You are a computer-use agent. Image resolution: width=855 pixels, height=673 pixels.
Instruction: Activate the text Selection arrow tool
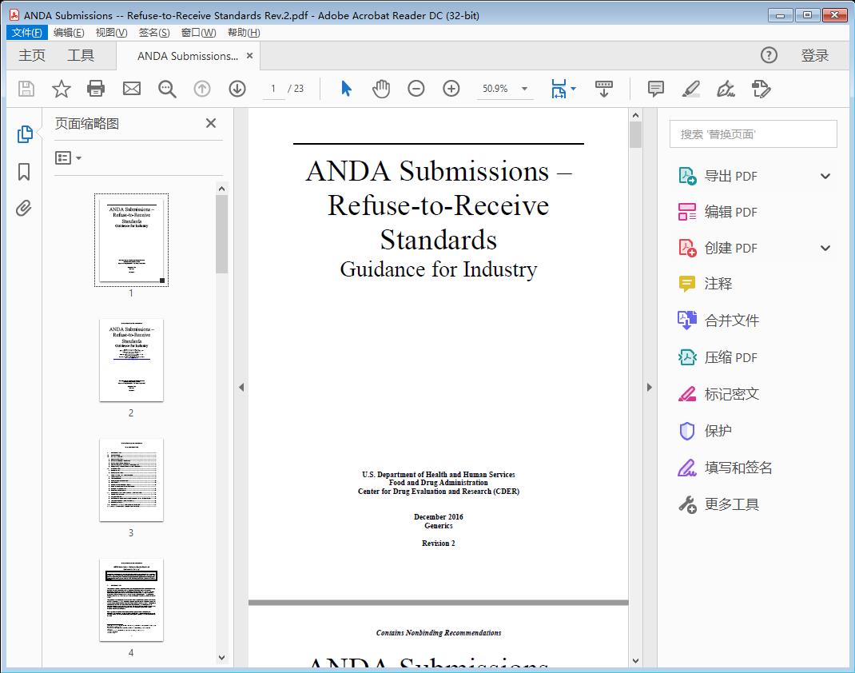[x=346, y=89]
